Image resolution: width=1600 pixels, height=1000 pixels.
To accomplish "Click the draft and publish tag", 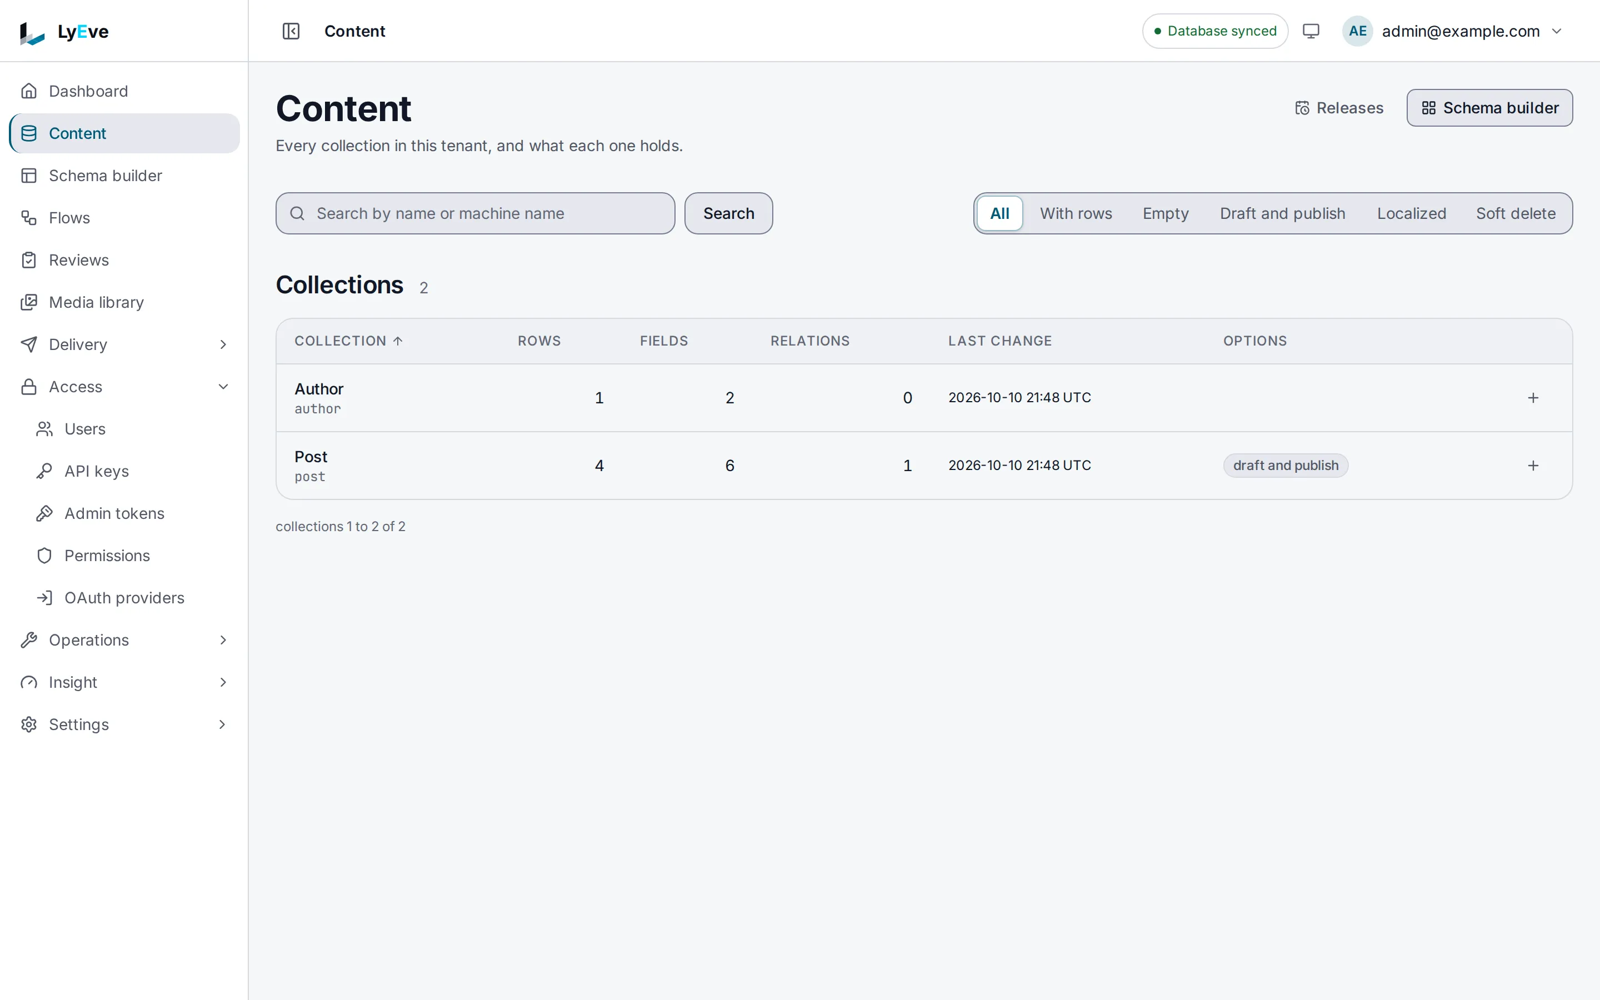I will pos(1286,466).
